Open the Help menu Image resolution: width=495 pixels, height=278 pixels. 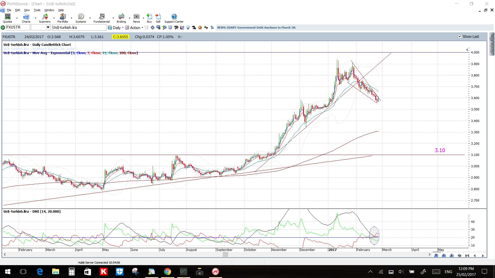(x=61, y=10)
